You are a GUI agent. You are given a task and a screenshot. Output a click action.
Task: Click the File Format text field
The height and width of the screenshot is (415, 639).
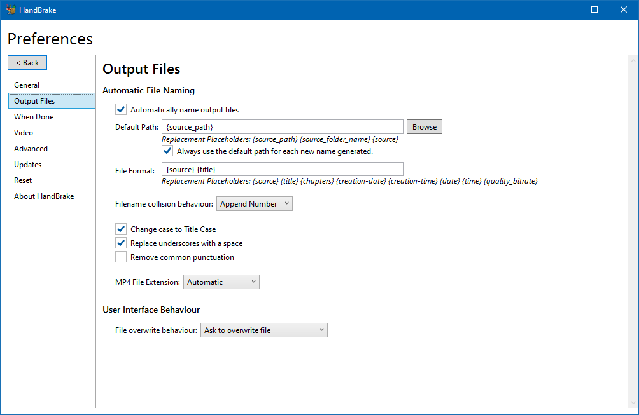pyautogui.click(x=283, y=169)
